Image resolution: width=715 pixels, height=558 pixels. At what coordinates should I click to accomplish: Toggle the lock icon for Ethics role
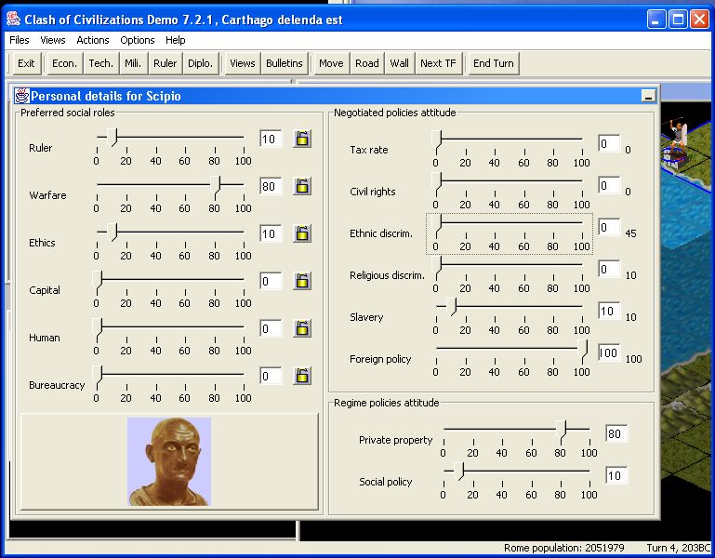302,233
